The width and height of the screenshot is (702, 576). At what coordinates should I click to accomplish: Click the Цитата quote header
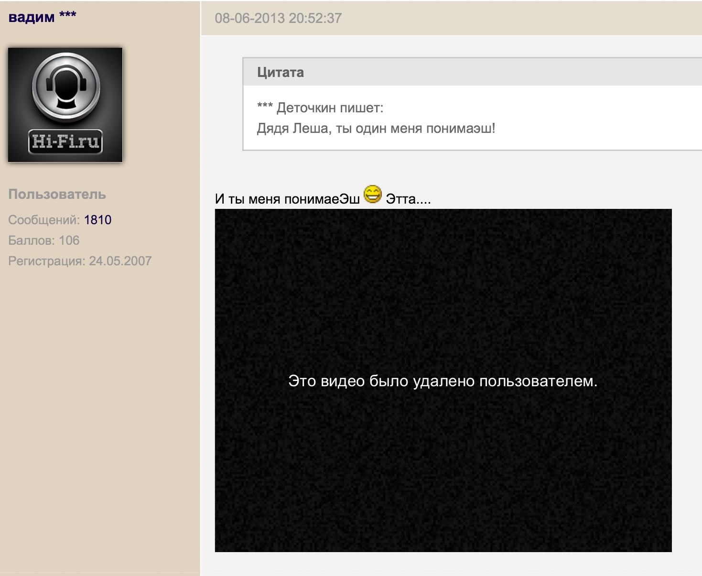pyautogui.click(x=281, y=72)
